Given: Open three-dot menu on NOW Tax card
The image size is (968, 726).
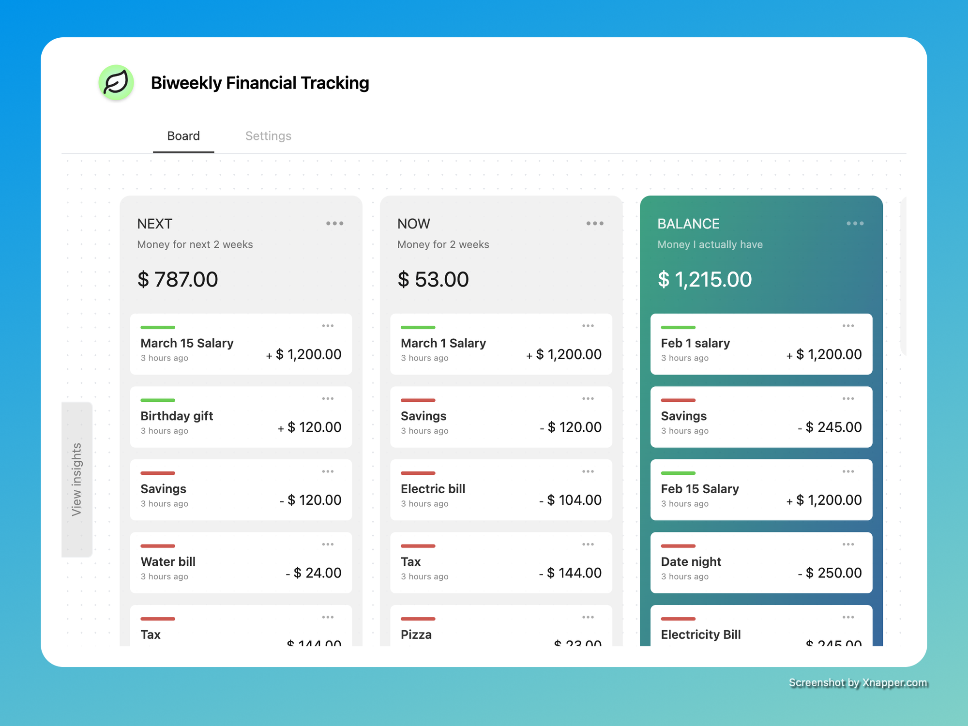Looking at the screenshot, I should click(x=588, y=544).
